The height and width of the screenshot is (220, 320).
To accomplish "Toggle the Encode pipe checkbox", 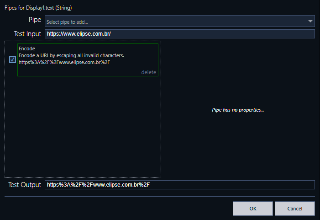I will [13, 59].
